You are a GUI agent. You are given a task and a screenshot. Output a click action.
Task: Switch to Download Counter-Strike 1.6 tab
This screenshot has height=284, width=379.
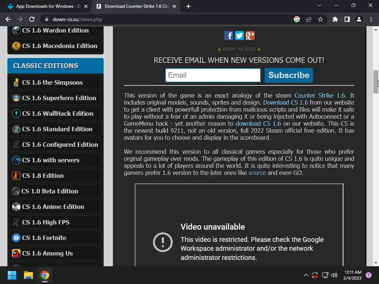coord(135,6)
